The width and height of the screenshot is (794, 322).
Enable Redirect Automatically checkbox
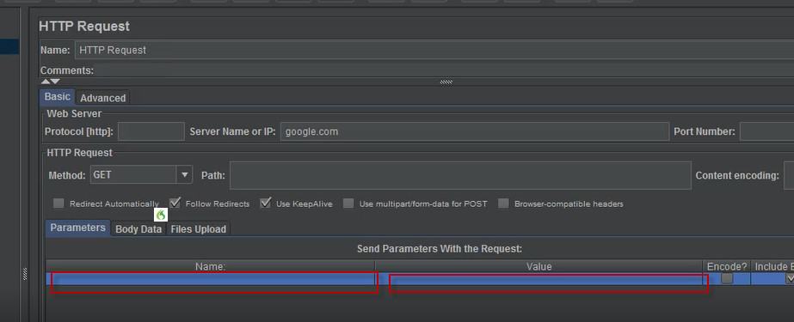[x=58, y=204]
